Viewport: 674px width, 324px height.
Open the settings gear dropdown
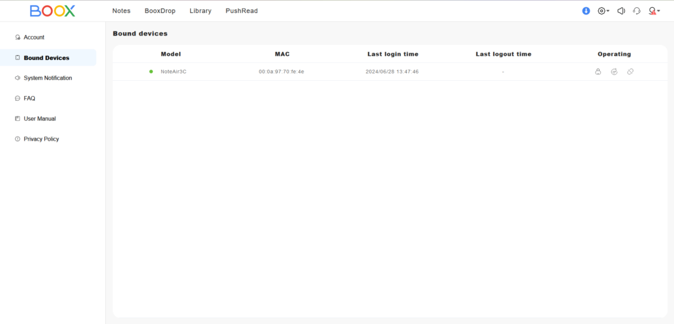[x=603, y=11]
